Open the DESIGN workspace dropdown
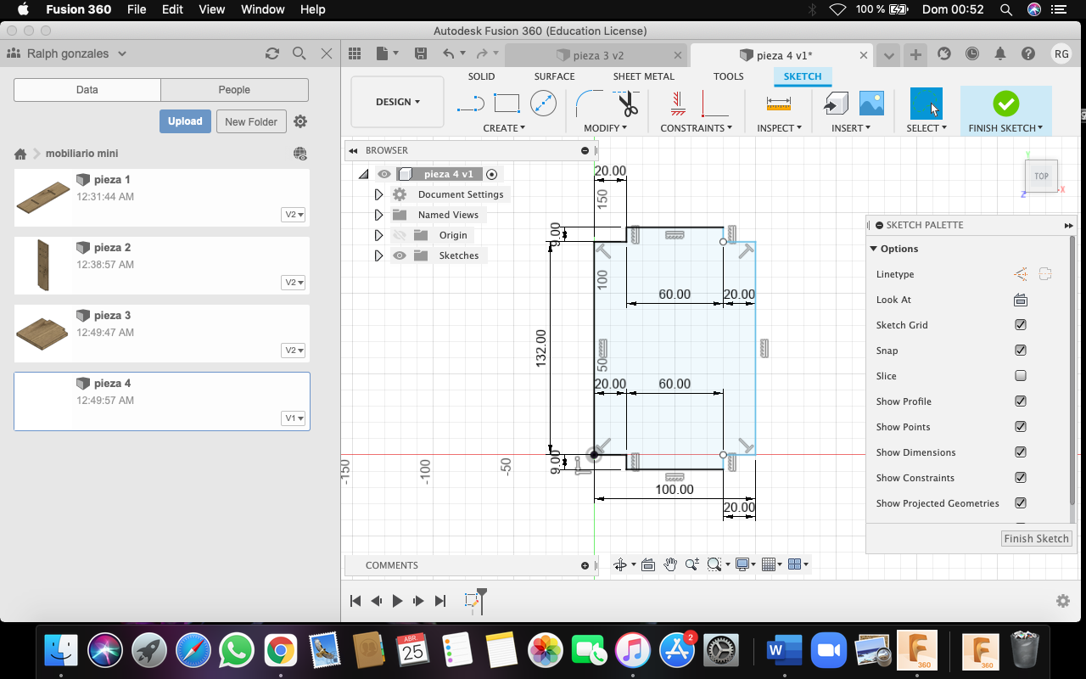Screen dimensions: 1086x679 397,102
